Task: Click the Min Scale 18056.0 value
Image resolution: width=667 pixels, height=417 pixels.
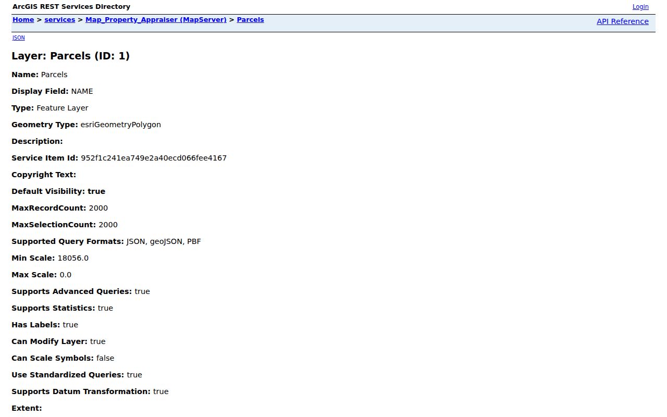Action: point(73,258)
